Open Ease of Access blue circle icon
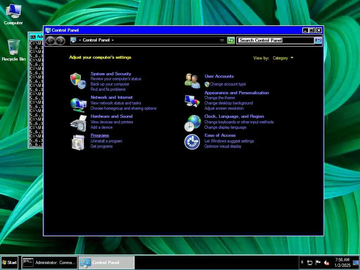 pos(192,142)
